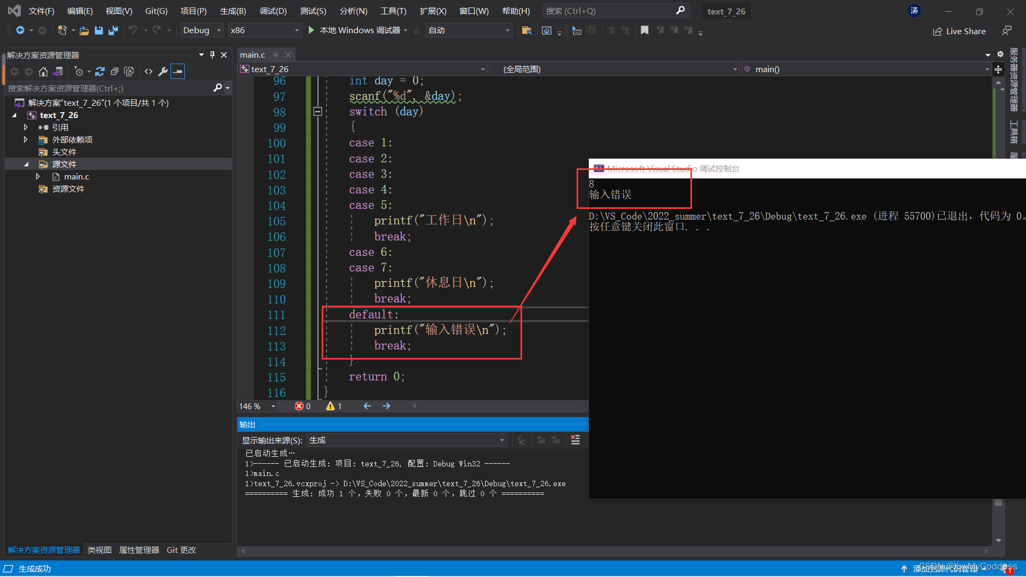Viewport: 1026px width, 577px height.
Task: Toggle the bookmark icon in the toolbar
Action: pos(644,30)
